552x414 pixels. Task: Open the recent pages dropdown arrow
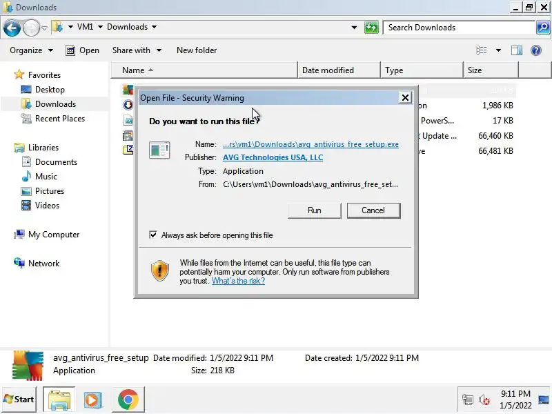point(44,28)
